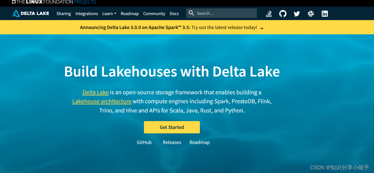Open the Integrations nav item

pyautogui.click(x=87, y=13)
